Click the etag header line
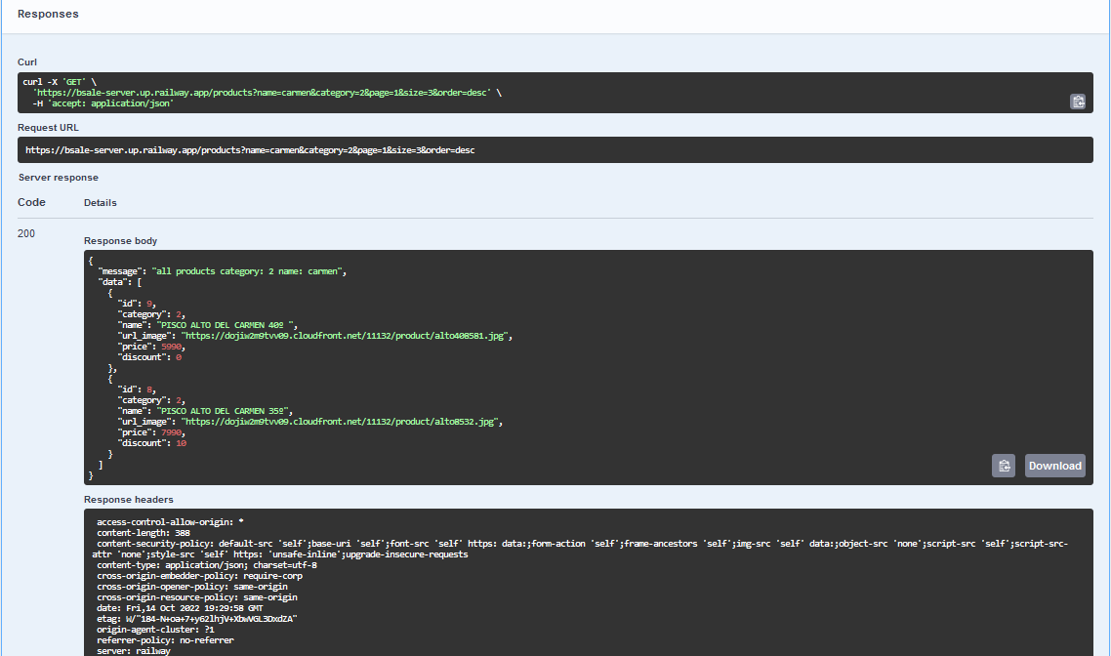 [197, 619]
